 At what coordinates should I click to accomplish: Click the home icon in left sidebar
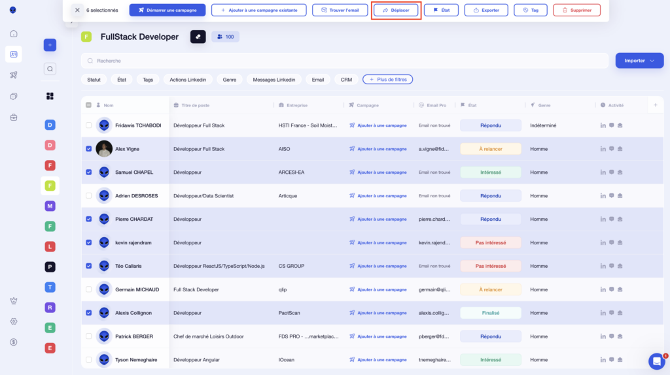tap(14, 33)
